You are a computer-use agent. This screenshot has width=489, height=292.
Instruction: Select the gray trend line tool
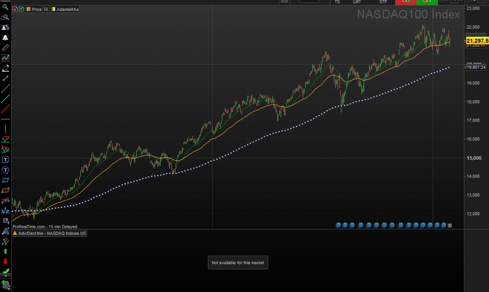[5, 88]
